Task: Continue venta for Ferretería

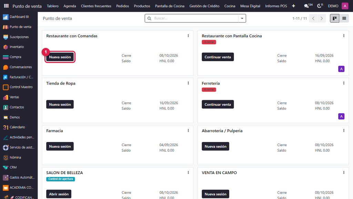Action: pos(218,104)
